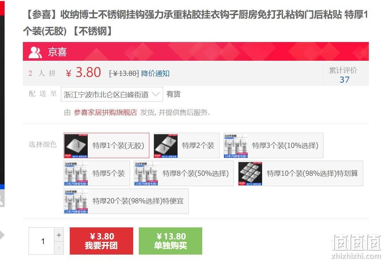View the 累计评价 37 reviews count
Viewport: 384px width, 262px height.
point(343,75)
